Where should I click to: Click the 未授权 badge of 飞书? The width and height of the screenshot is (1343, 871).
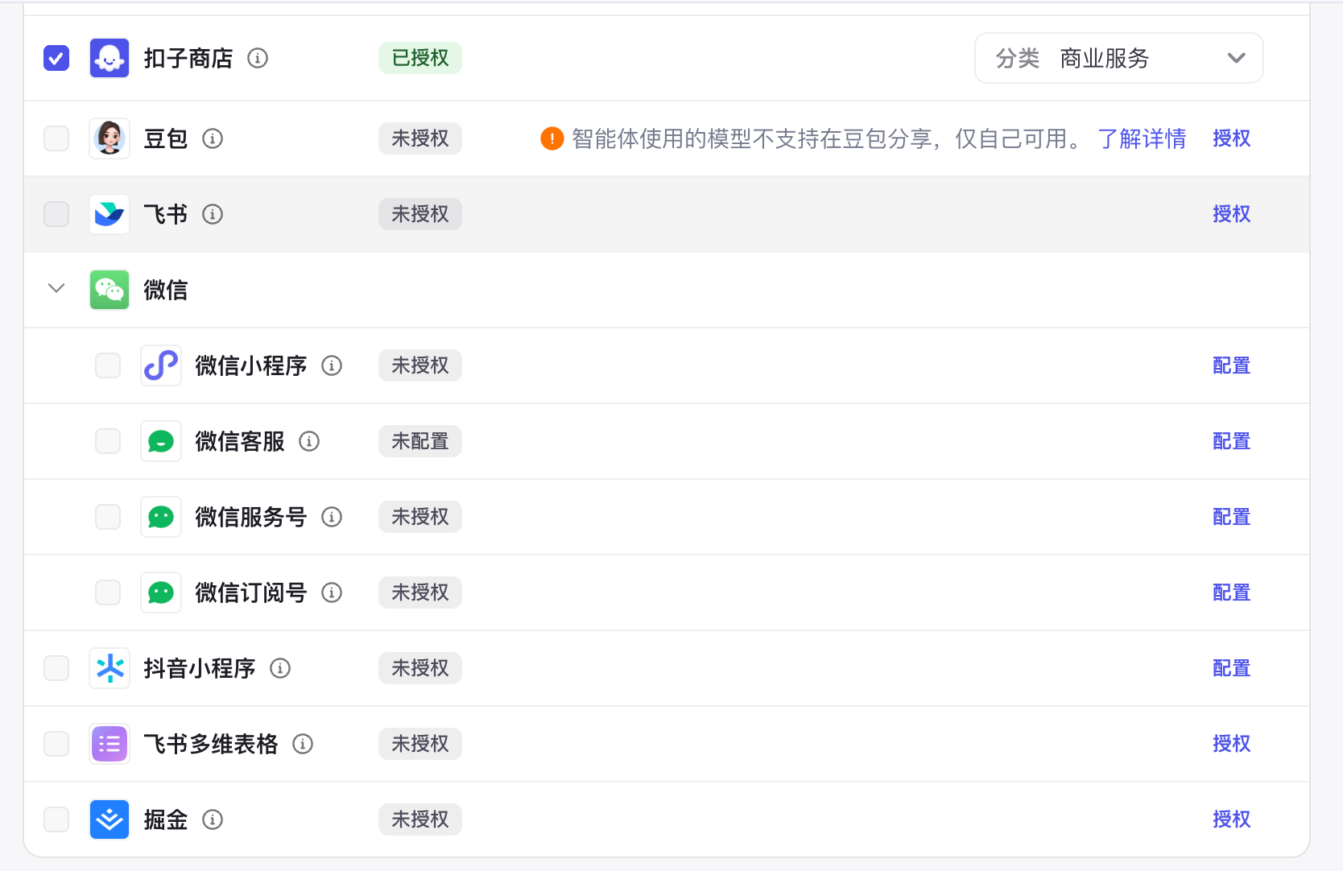[x=420, y=214]
